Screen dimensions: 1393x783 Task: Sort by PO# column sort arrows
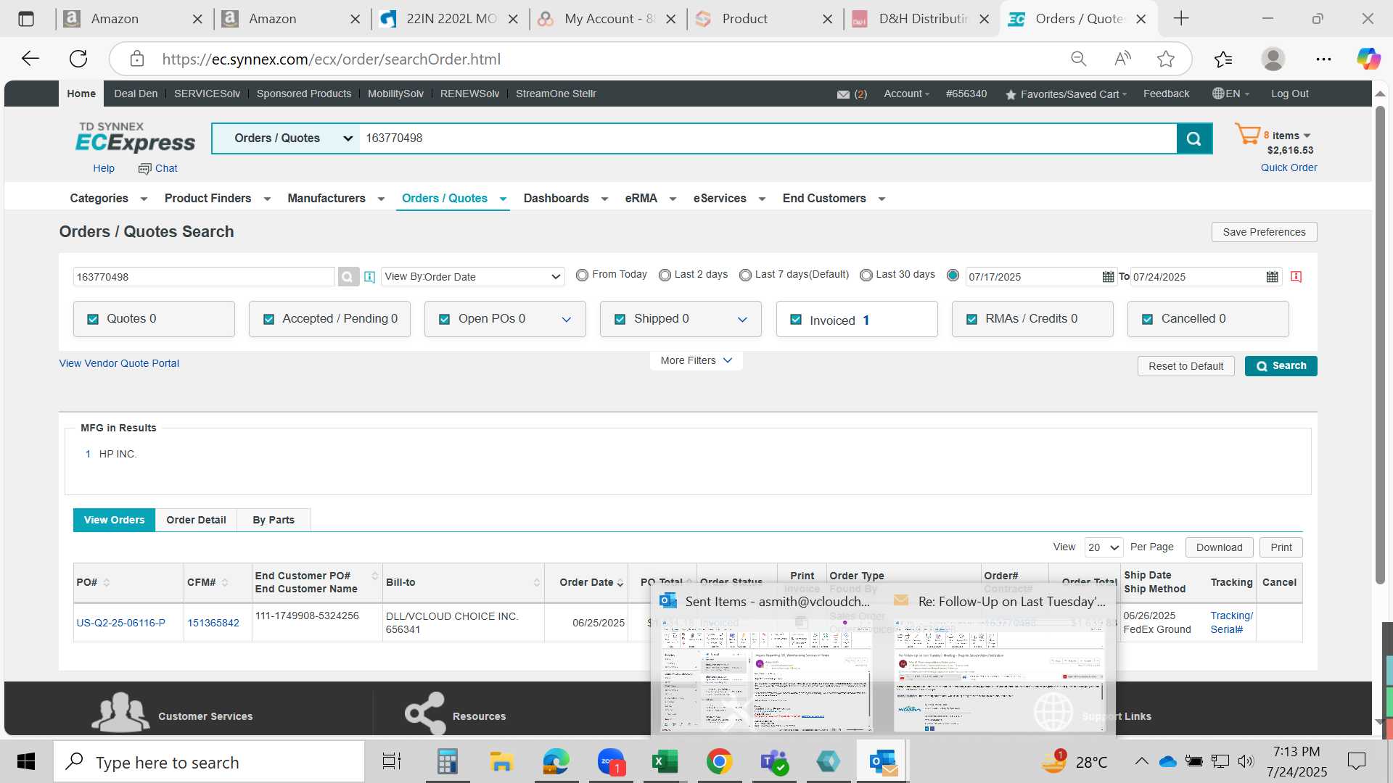pyautogui.click(x=107, y=582)
